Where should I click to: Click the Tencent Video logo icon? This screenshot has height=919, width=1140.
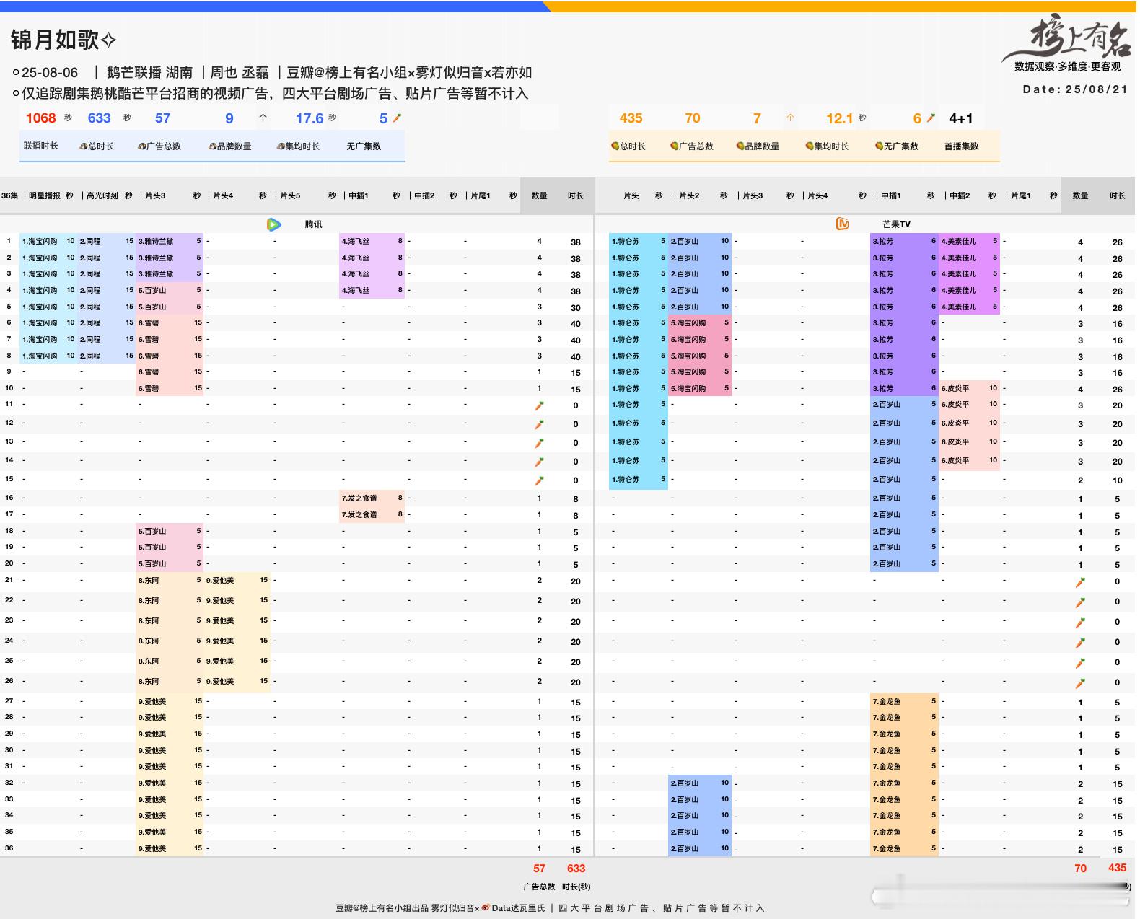tap(273, 224)
